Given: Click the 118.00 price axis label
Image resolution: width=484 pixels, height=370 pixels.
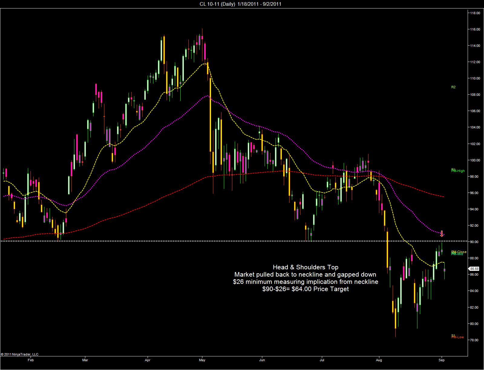Looking at the screenshot, I should (x=475, y=13).
